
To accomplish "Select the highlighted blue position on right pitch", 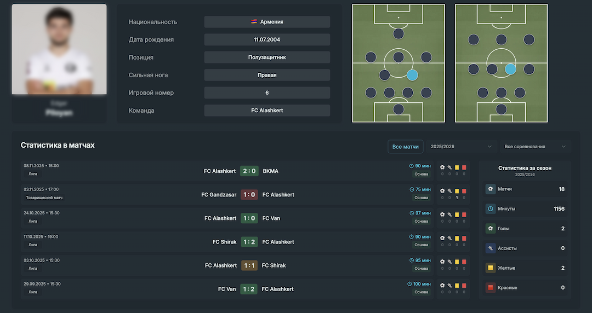I will pos(510,69).
